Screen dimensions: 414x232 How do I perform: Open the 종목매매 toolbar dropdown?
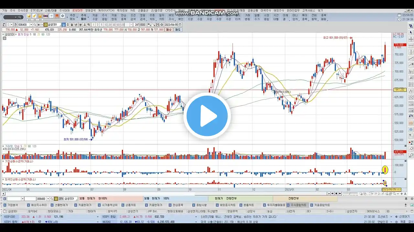click(x=324, y=17)
